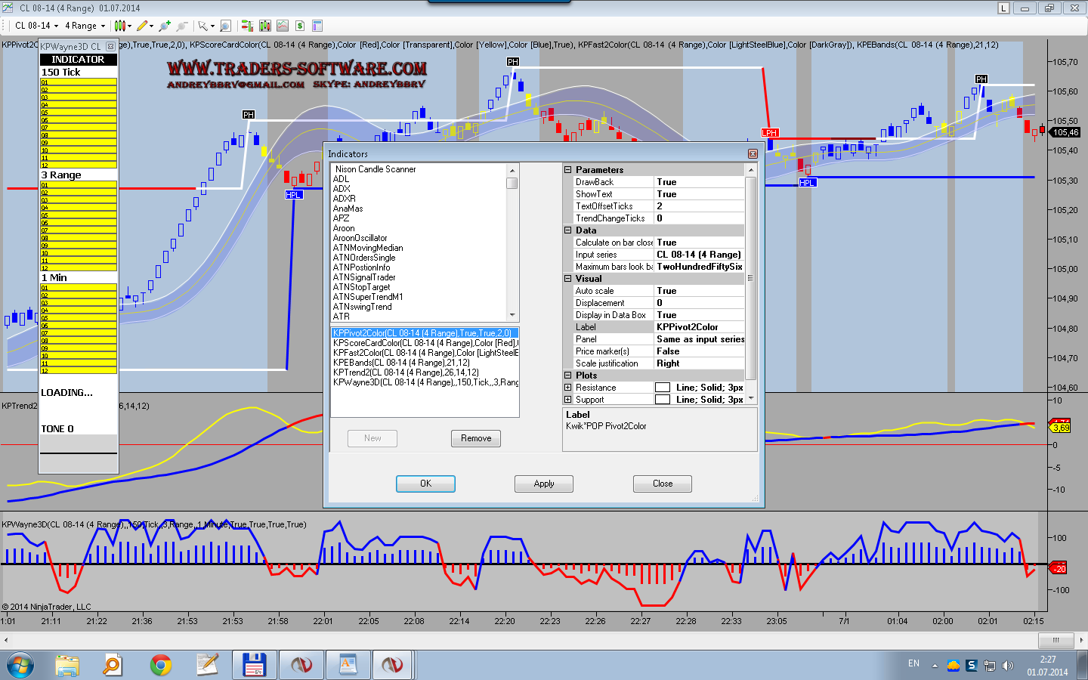The image size is (1088, 680).
Task: Collapse the Parameters section
Action: coord(568,170)
